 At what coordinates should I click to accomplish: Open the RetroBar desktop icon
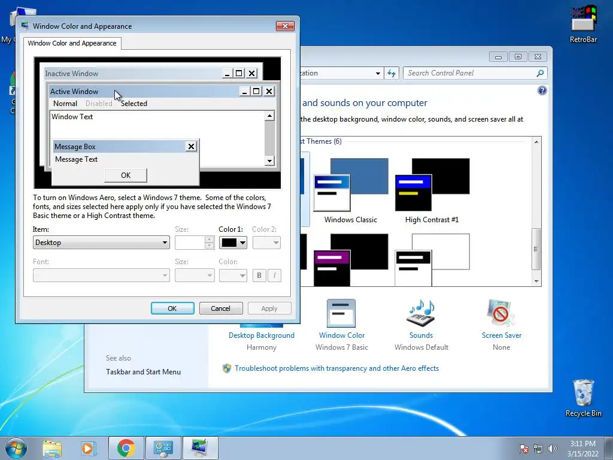583,23
